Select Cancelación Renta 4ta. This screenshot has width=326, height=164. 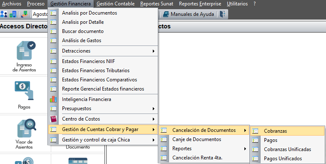[204, 158]
